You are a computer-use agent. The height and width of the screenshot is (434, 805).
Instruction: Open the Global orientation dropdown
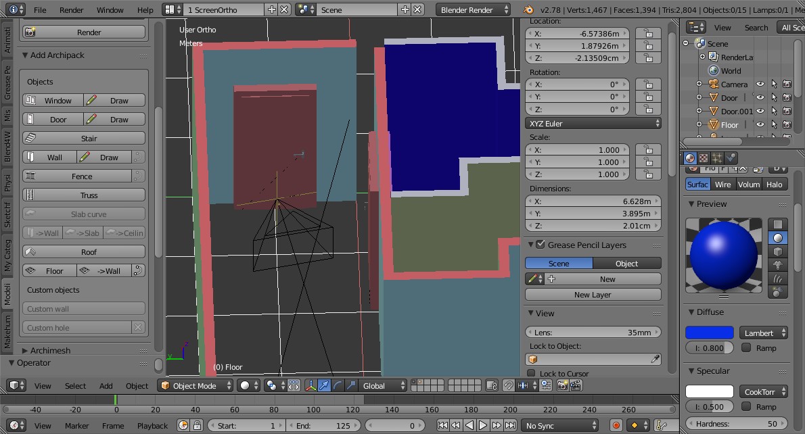click(x=384, y=386)
